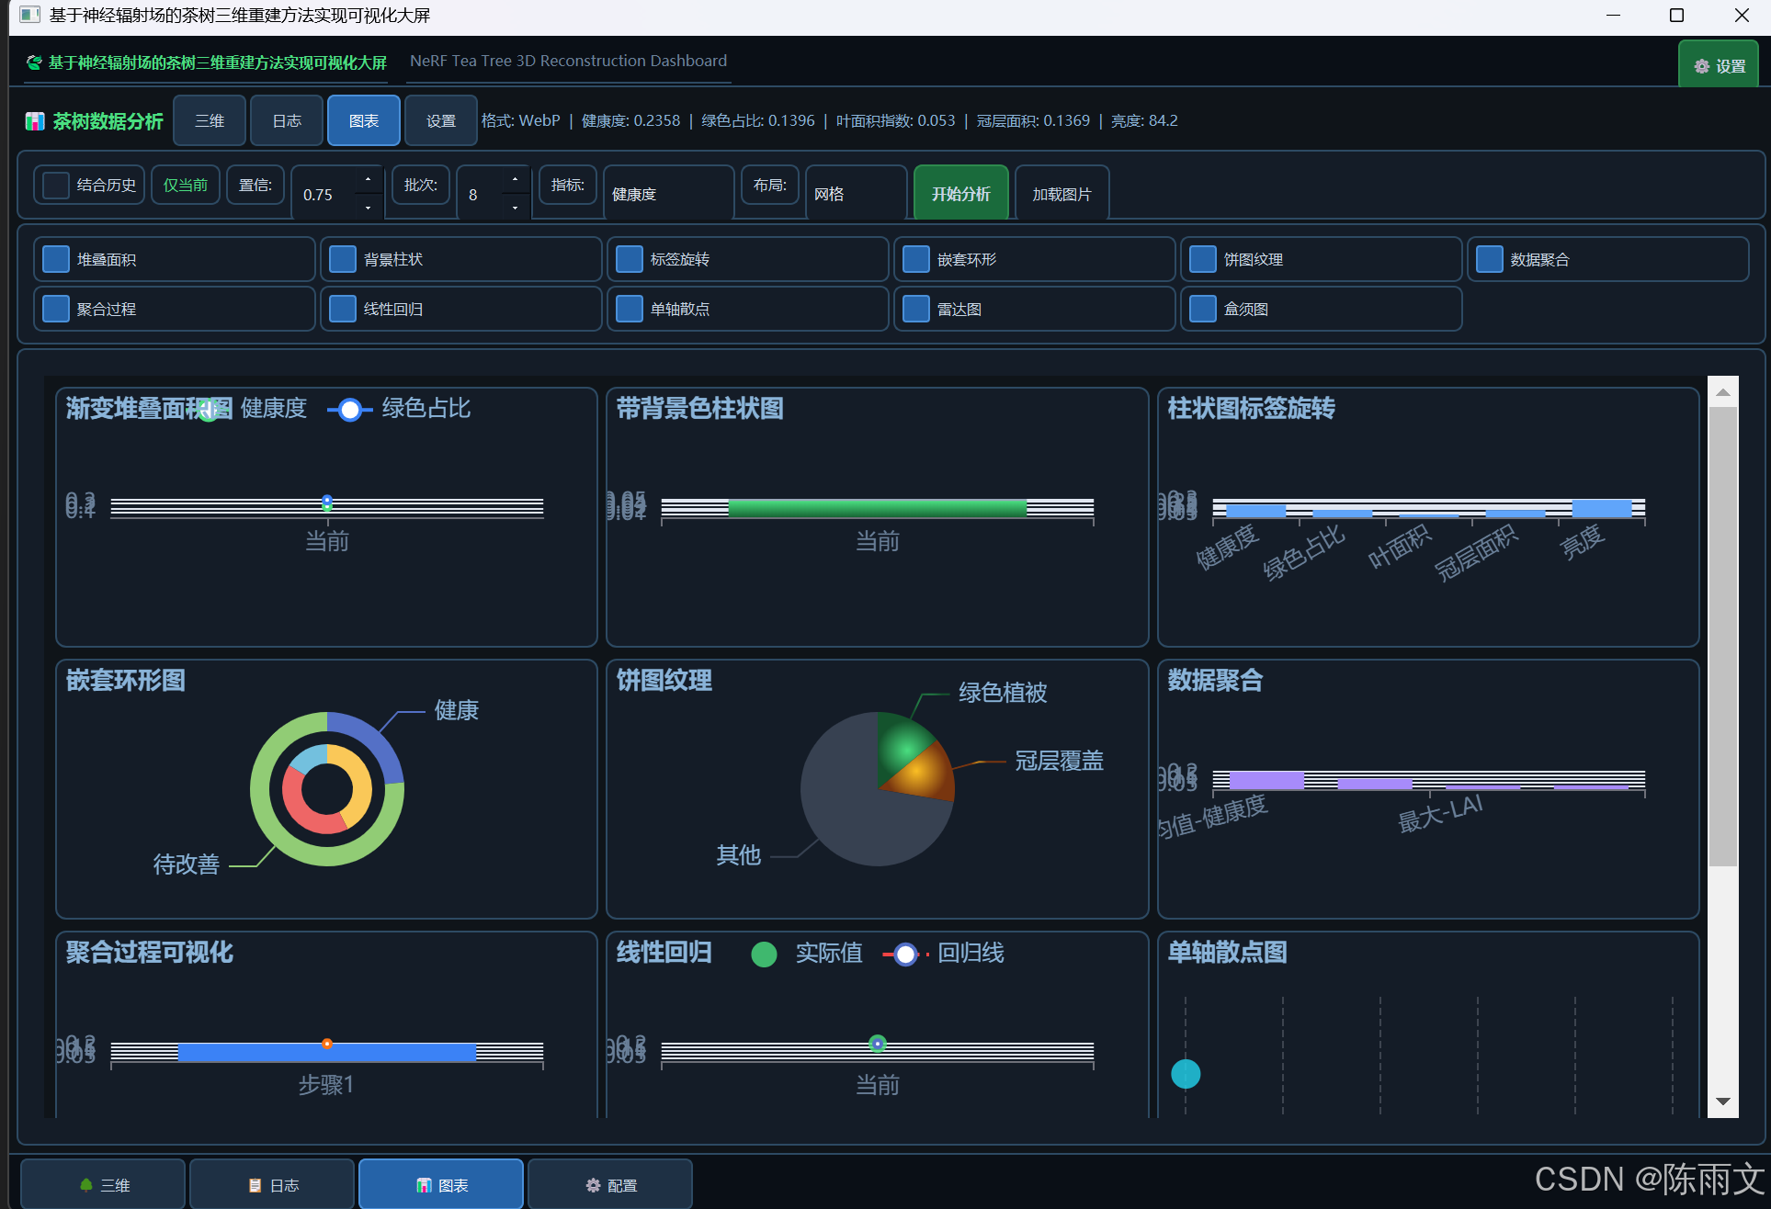The width and height of the screenshot is (1771, 1209).
Task: Switch to the top 日志 tab
Action: (x=287, y=120)
